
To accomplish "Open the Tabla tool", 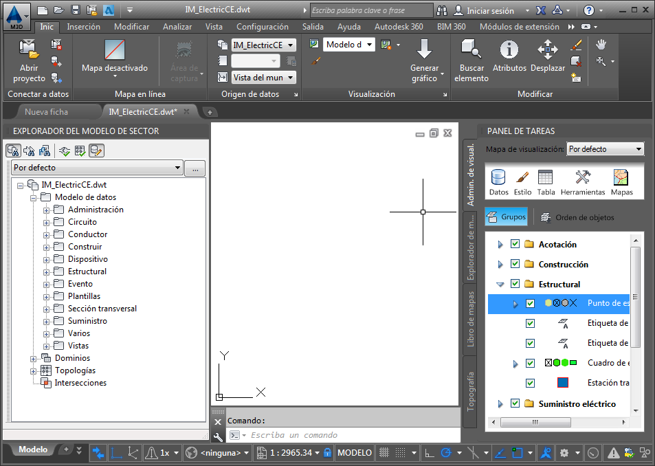I will (546, 182).
